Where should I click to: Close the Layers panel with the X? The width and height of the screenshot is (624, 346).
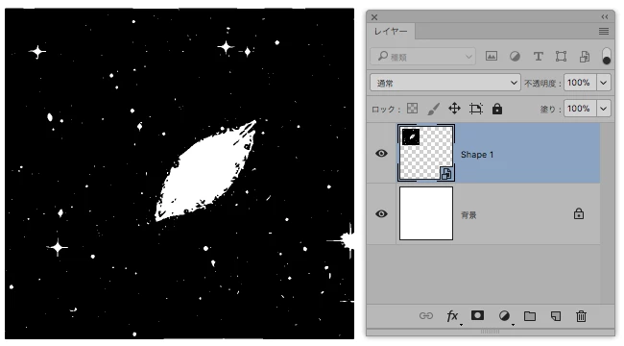point(374,17)
